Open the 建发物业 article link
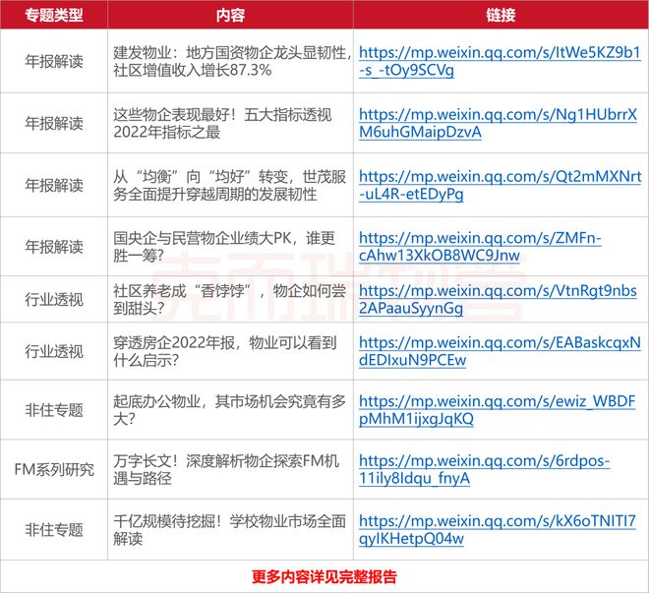The image size is (649, 593). click(500, 61)
